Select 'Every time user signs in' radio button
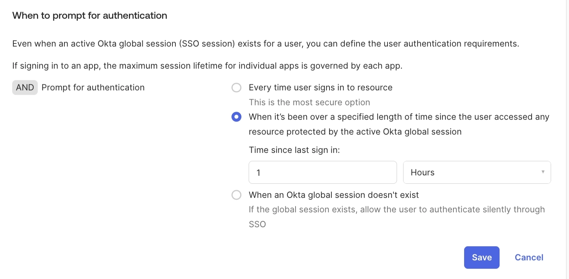The height and width of the screenshot is (279, 569). 236,88
